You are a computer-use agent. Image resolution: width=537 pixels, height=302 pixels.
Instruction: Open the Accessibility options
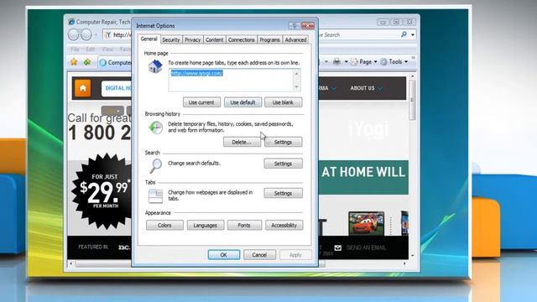pos(284,226)
